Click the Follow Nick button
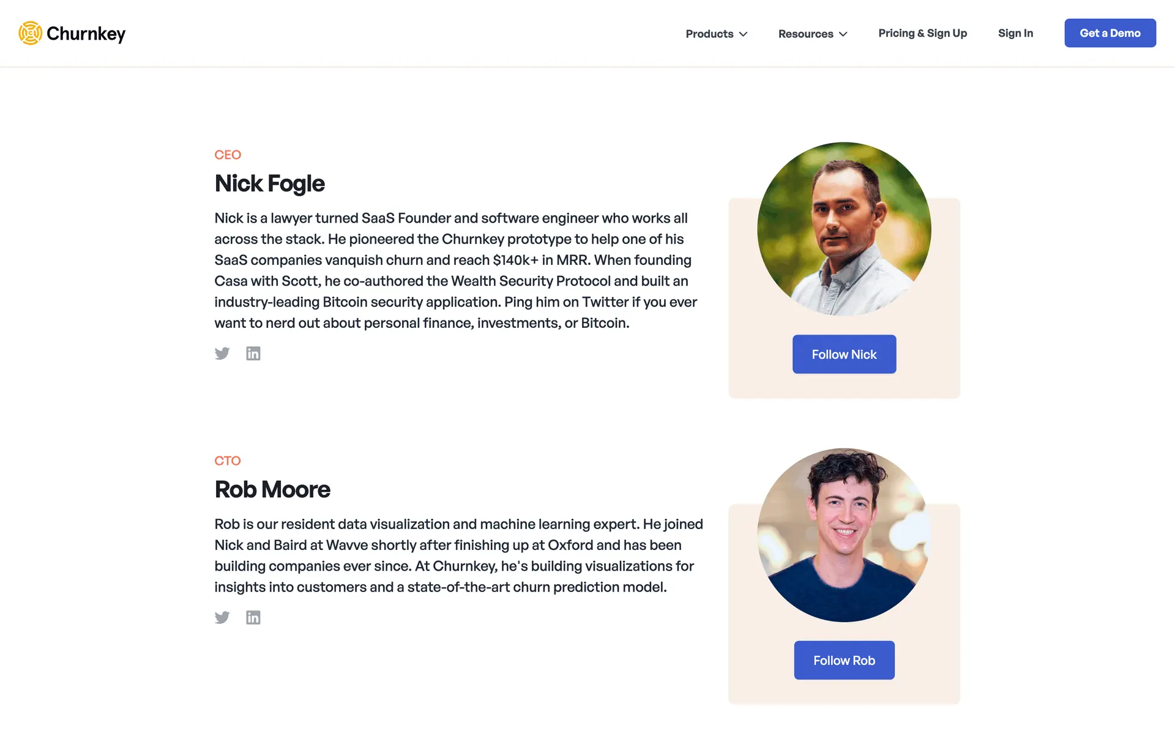1175x734 pixels. pos(844,354)
